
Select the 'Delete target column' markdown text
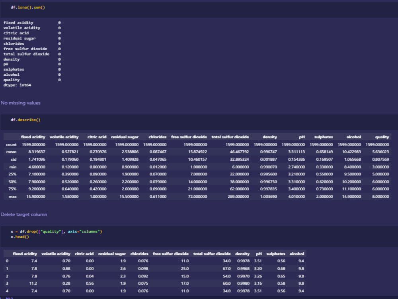(24, 214)
